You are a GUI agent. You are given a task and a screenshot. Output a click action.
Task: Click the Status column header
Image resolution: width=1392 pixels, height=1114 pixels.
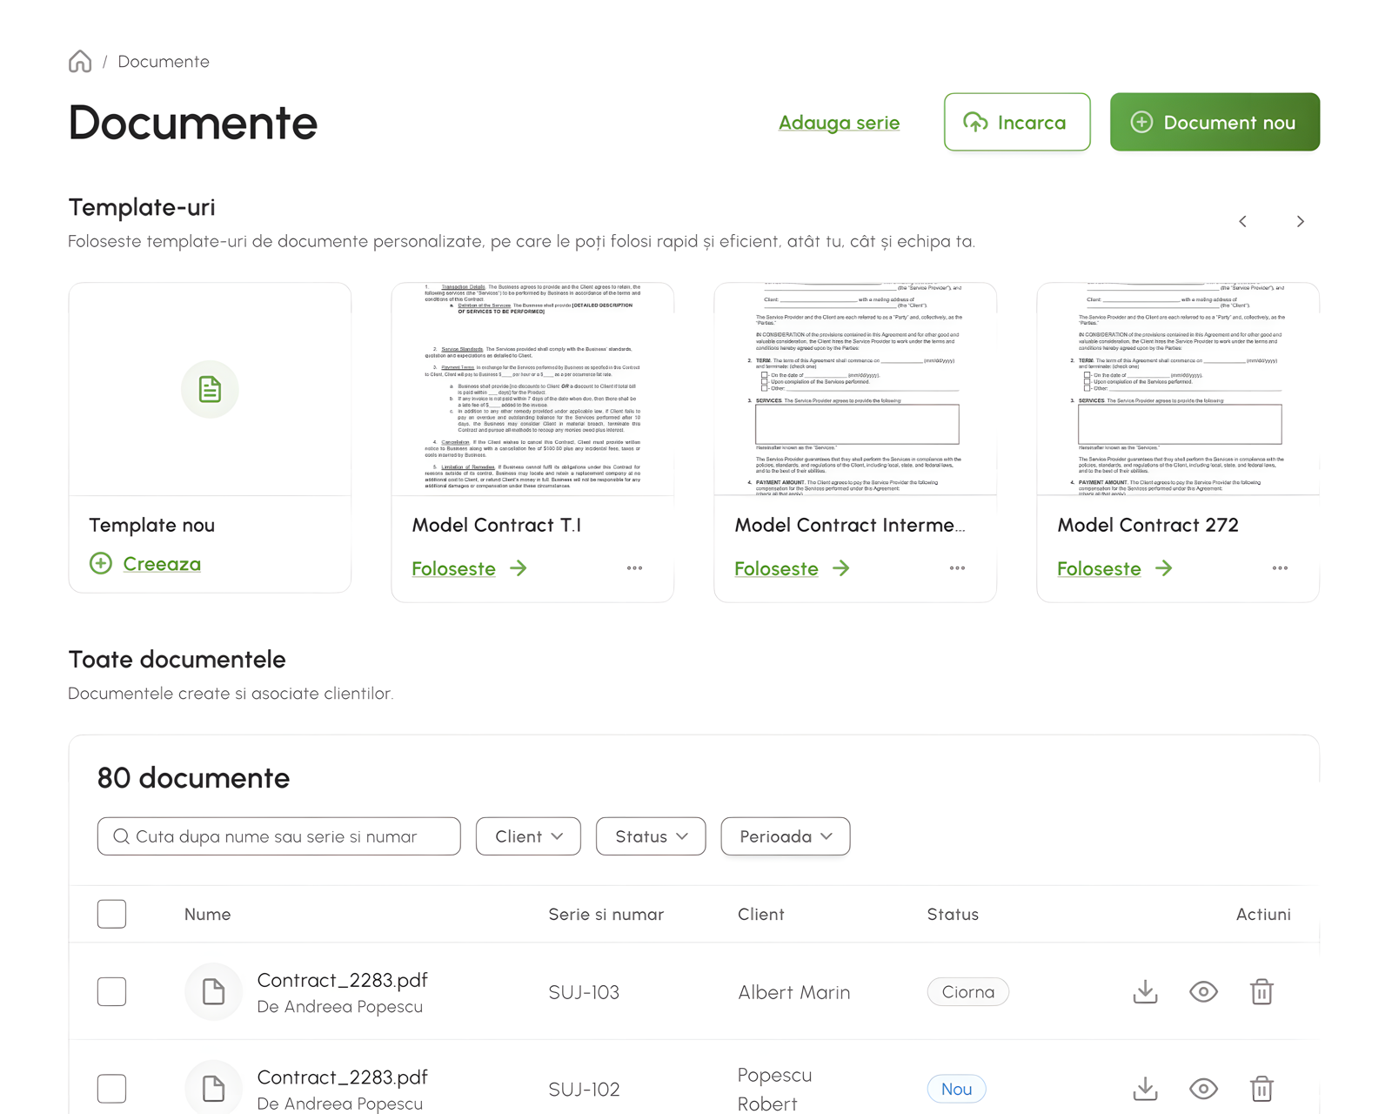click(x=953, y=915)
